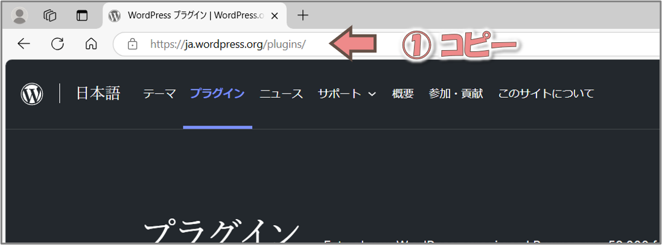Open the Workspaces icon in title bar
This screenshot has height=245, width=662.
click(x=50, y=16)
